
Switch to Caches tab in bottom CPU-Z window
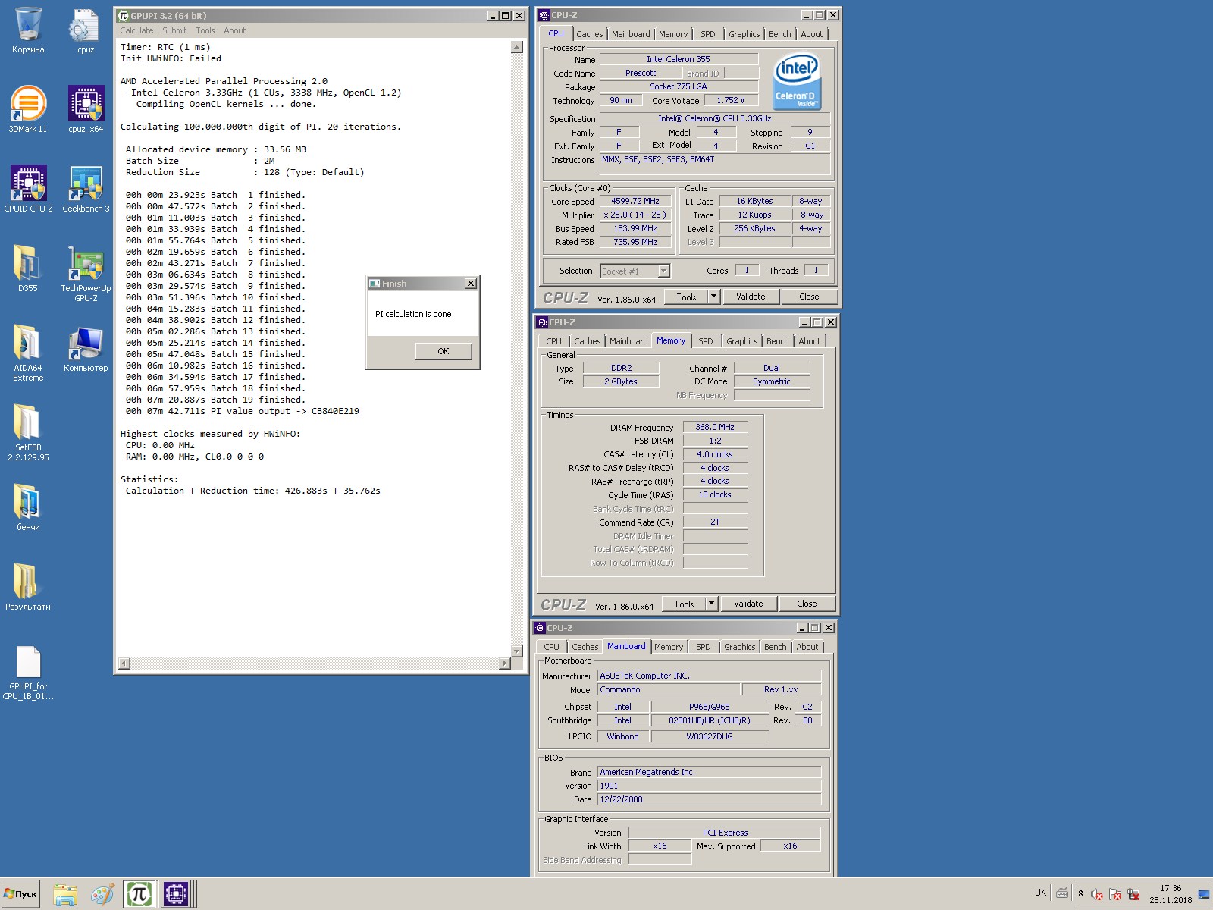click(585, 647)
